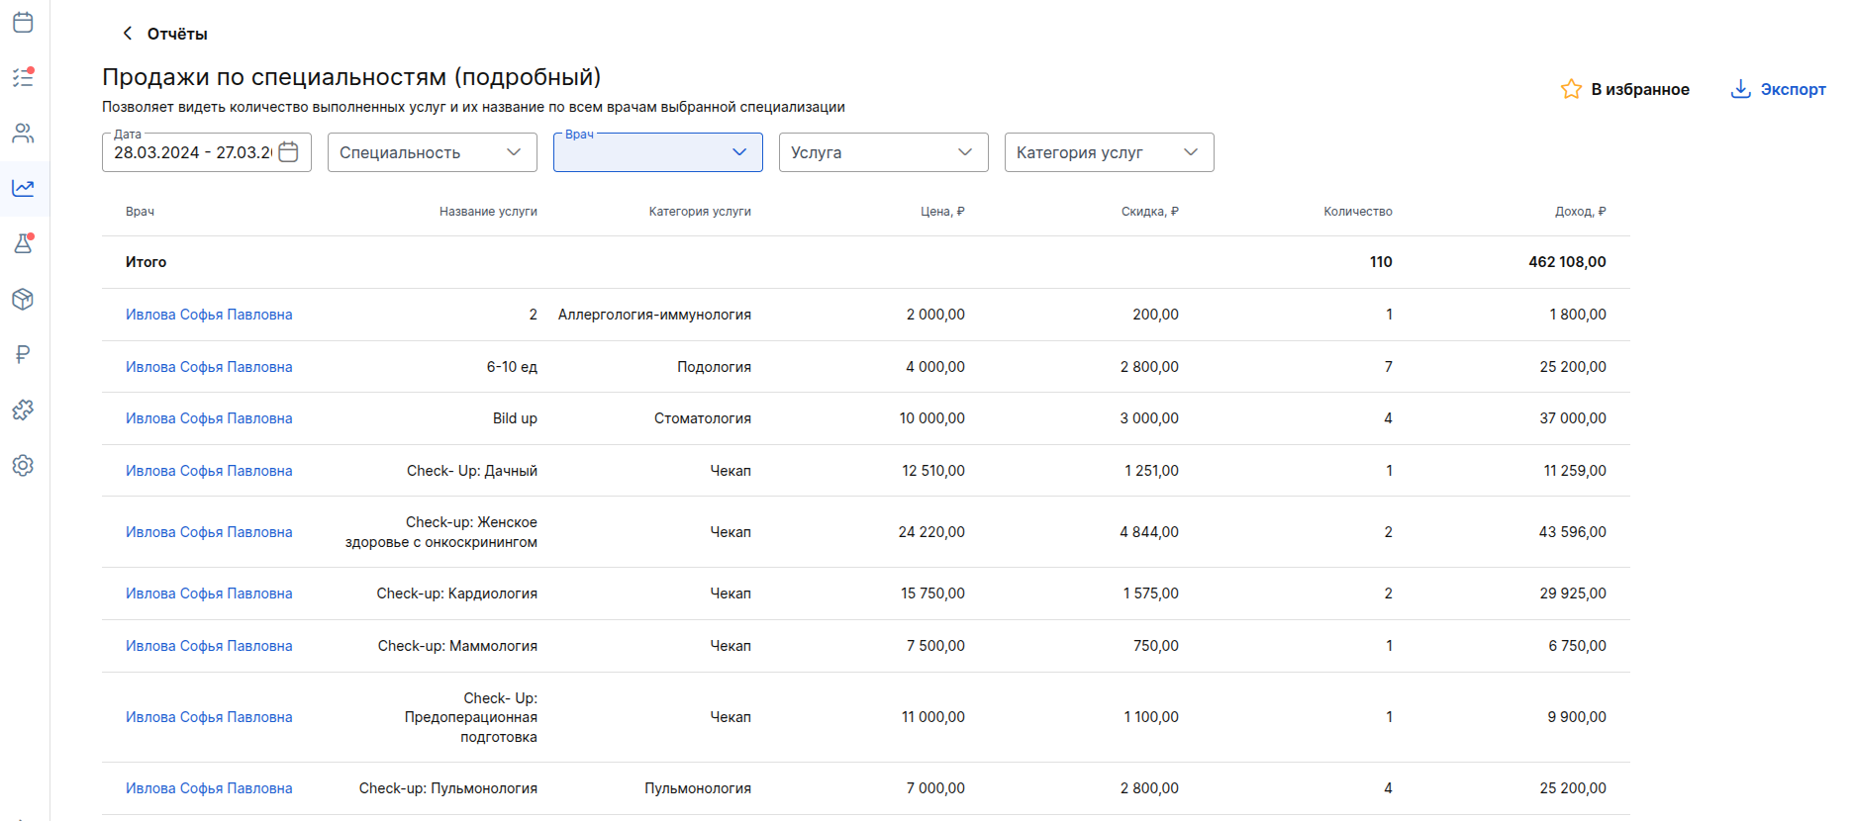Open the settings gear in the sidebar
1854x821 pixels.
[x=23, y=465]
